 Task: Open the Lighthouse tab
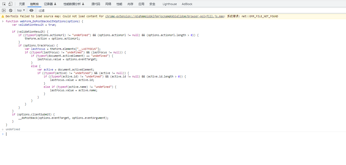pos(169,4)
